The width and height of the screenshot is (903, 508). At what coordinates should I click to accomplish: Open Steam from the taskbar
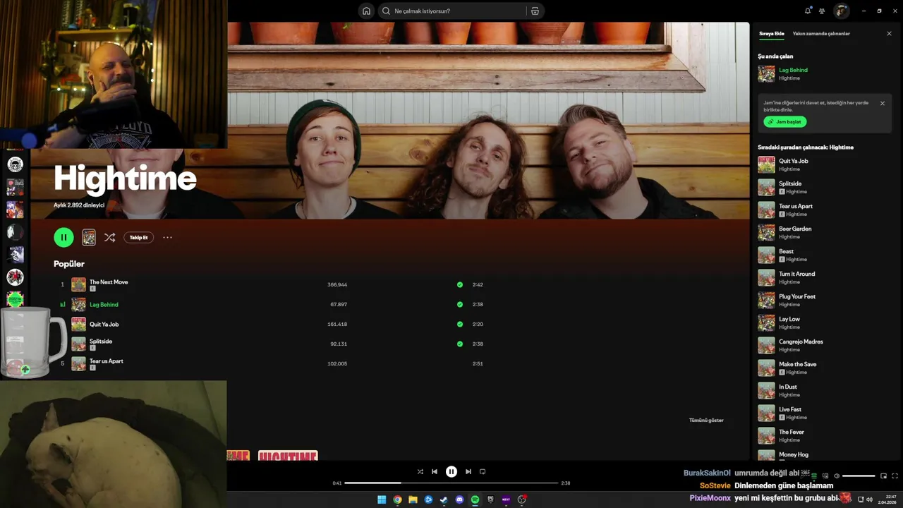coord(444,500)
